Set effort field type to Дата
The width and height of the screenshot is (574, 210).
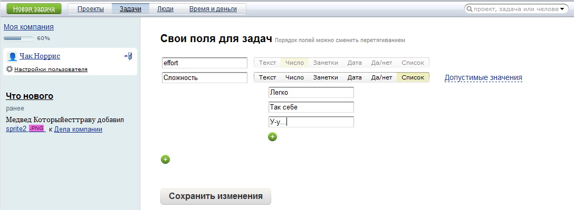[355, 63]
